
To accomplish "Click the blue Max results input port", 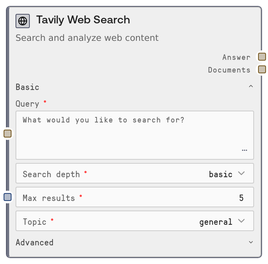I will pos(8,197).
